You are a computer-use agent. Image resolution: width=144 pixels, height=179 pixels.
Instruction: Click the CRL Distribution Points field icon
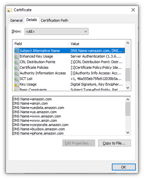[16, 62]
